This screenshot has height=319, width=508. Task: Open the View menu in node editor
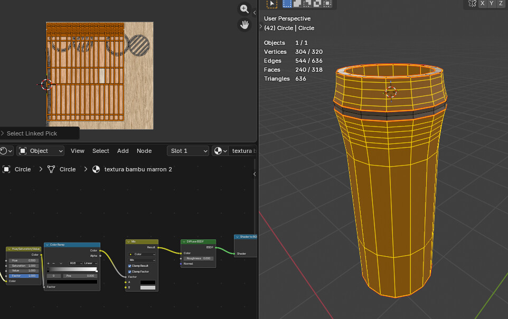[78, 151]
